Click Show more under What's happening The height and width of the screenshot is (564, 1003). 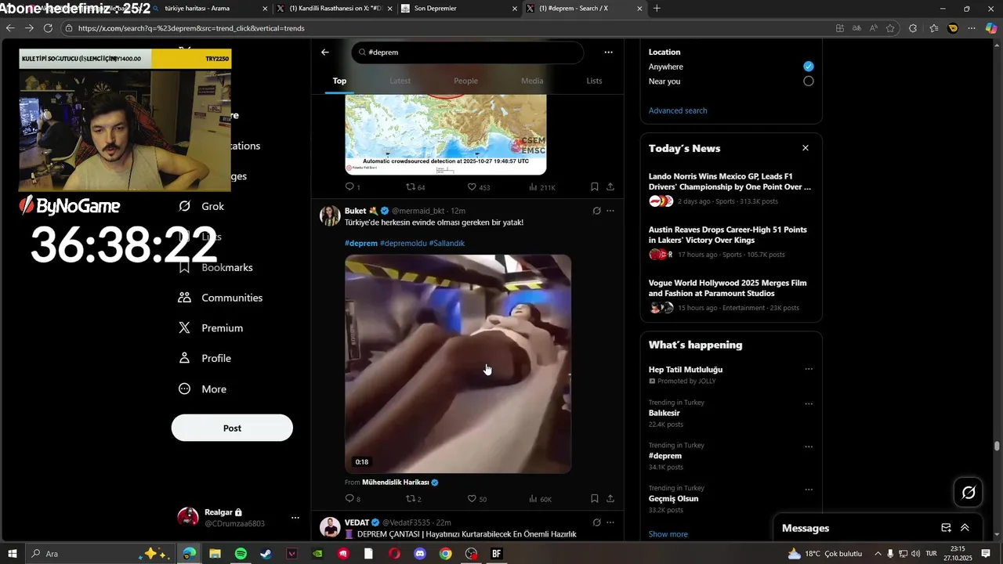[668, 534]
